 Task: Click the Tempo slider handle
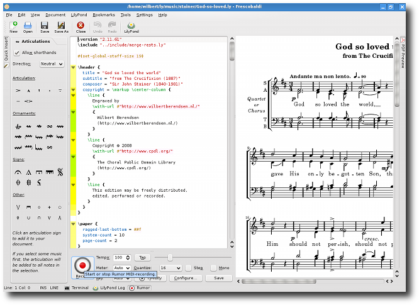[x=170, y=257]
